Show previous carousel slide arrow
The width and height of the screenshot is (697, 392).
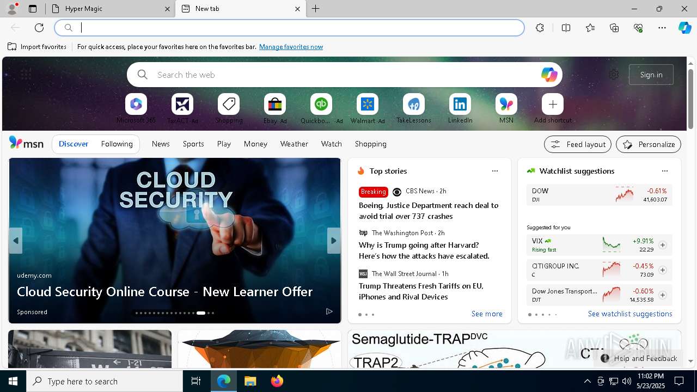15,241
